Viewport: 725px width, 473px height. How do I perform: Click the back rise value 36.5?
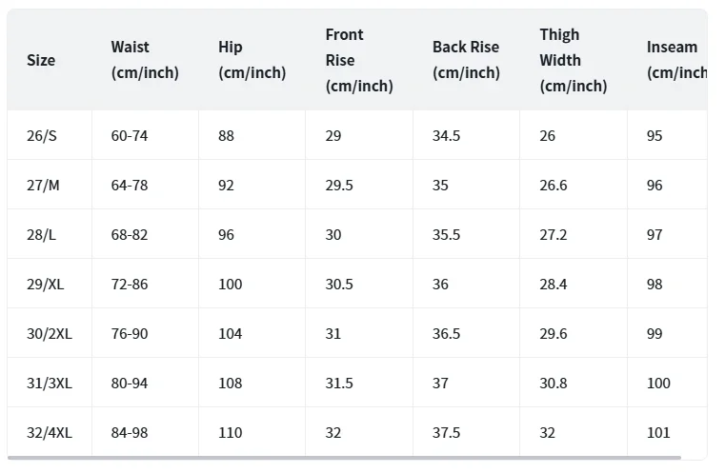446,333
